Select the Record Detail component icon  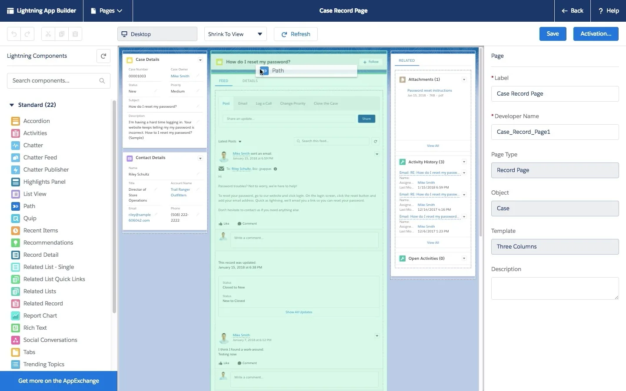(15, 255)
